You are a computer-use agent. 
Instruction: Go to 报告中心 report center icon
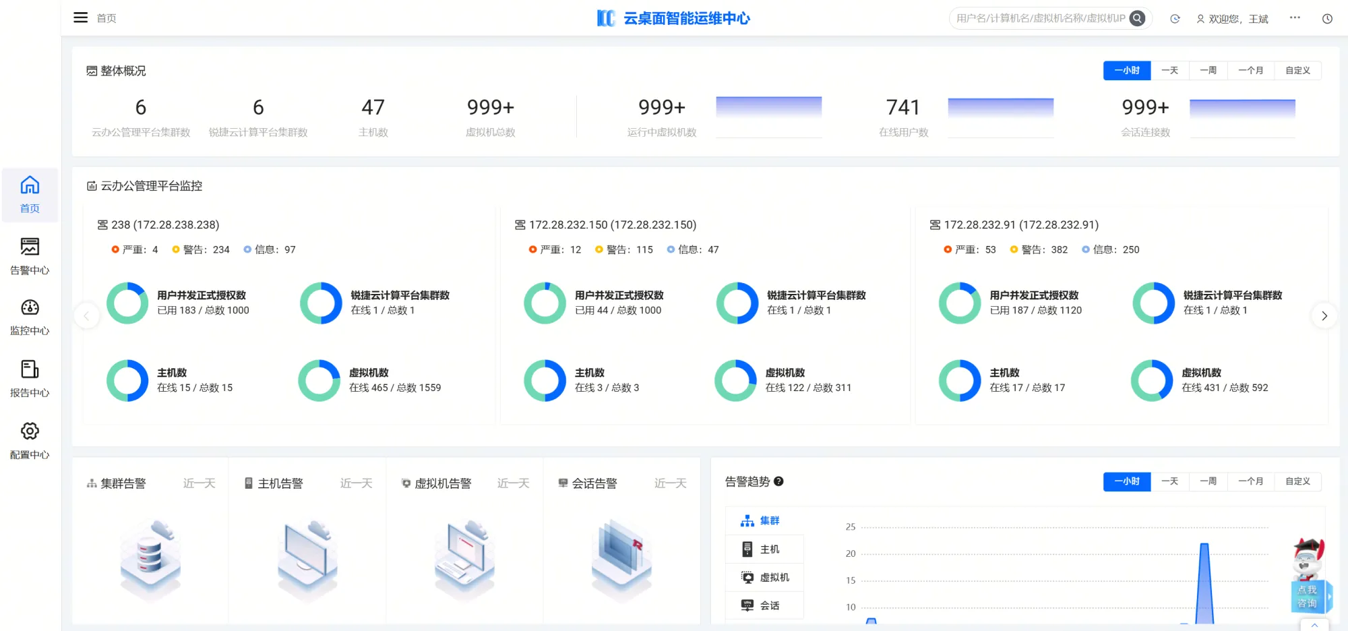point(30,370)
